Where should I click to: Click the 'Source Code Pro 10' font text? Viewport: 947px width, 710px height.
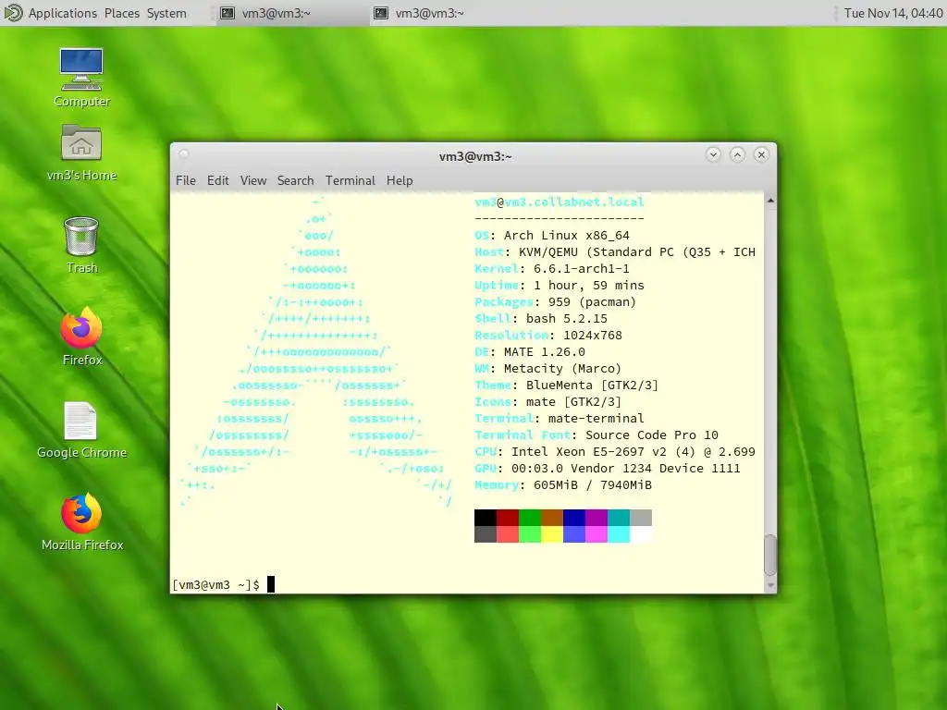point(652,435)
